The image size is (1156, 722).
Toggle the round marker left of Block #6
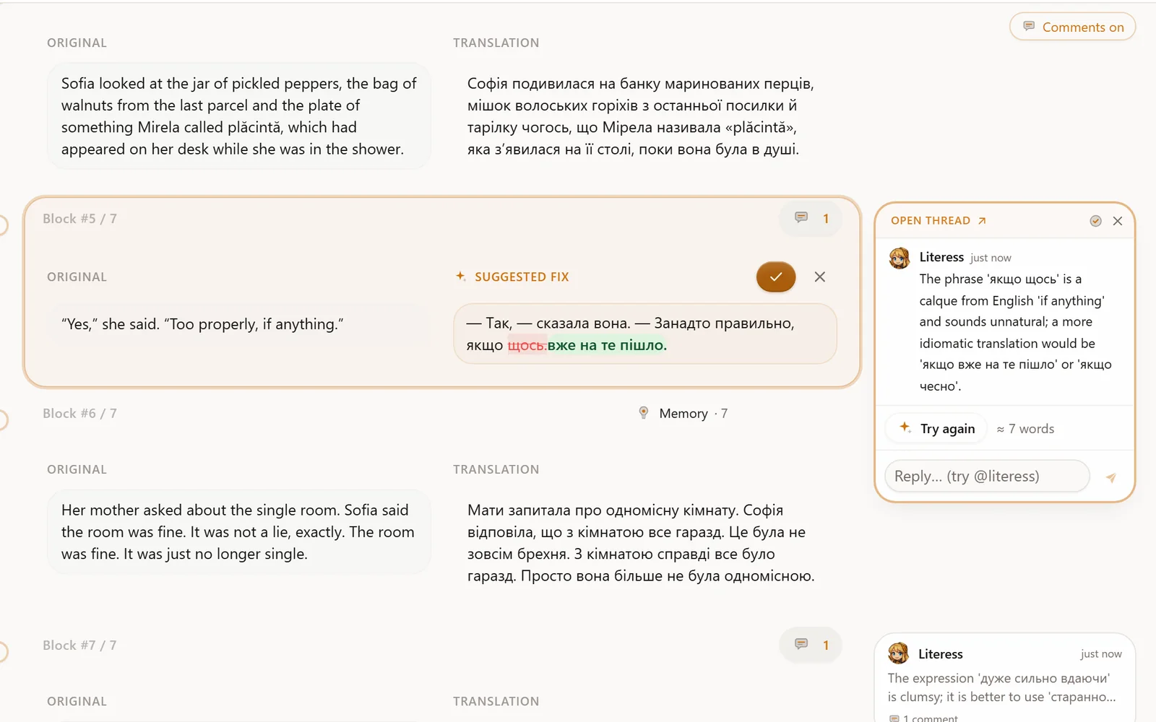coord(1,419)
